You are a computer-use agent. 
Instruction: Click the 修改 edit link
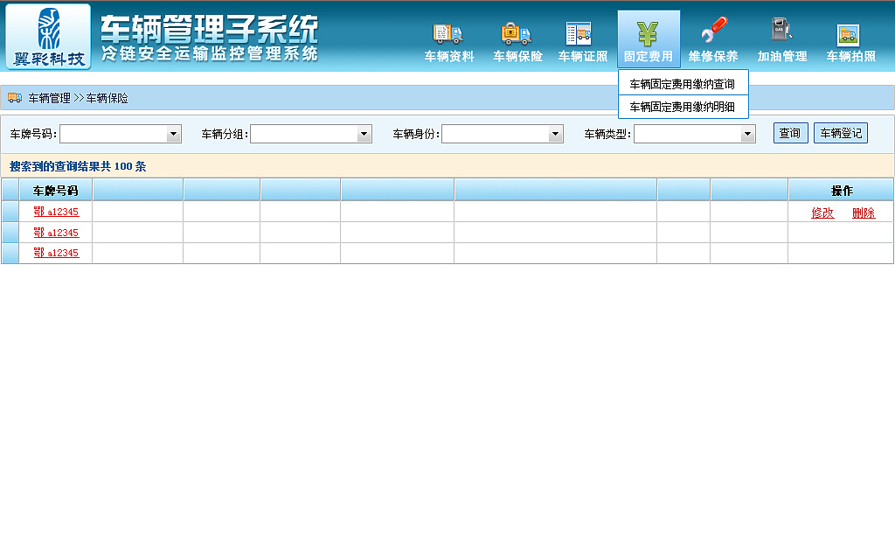(822, 213)
